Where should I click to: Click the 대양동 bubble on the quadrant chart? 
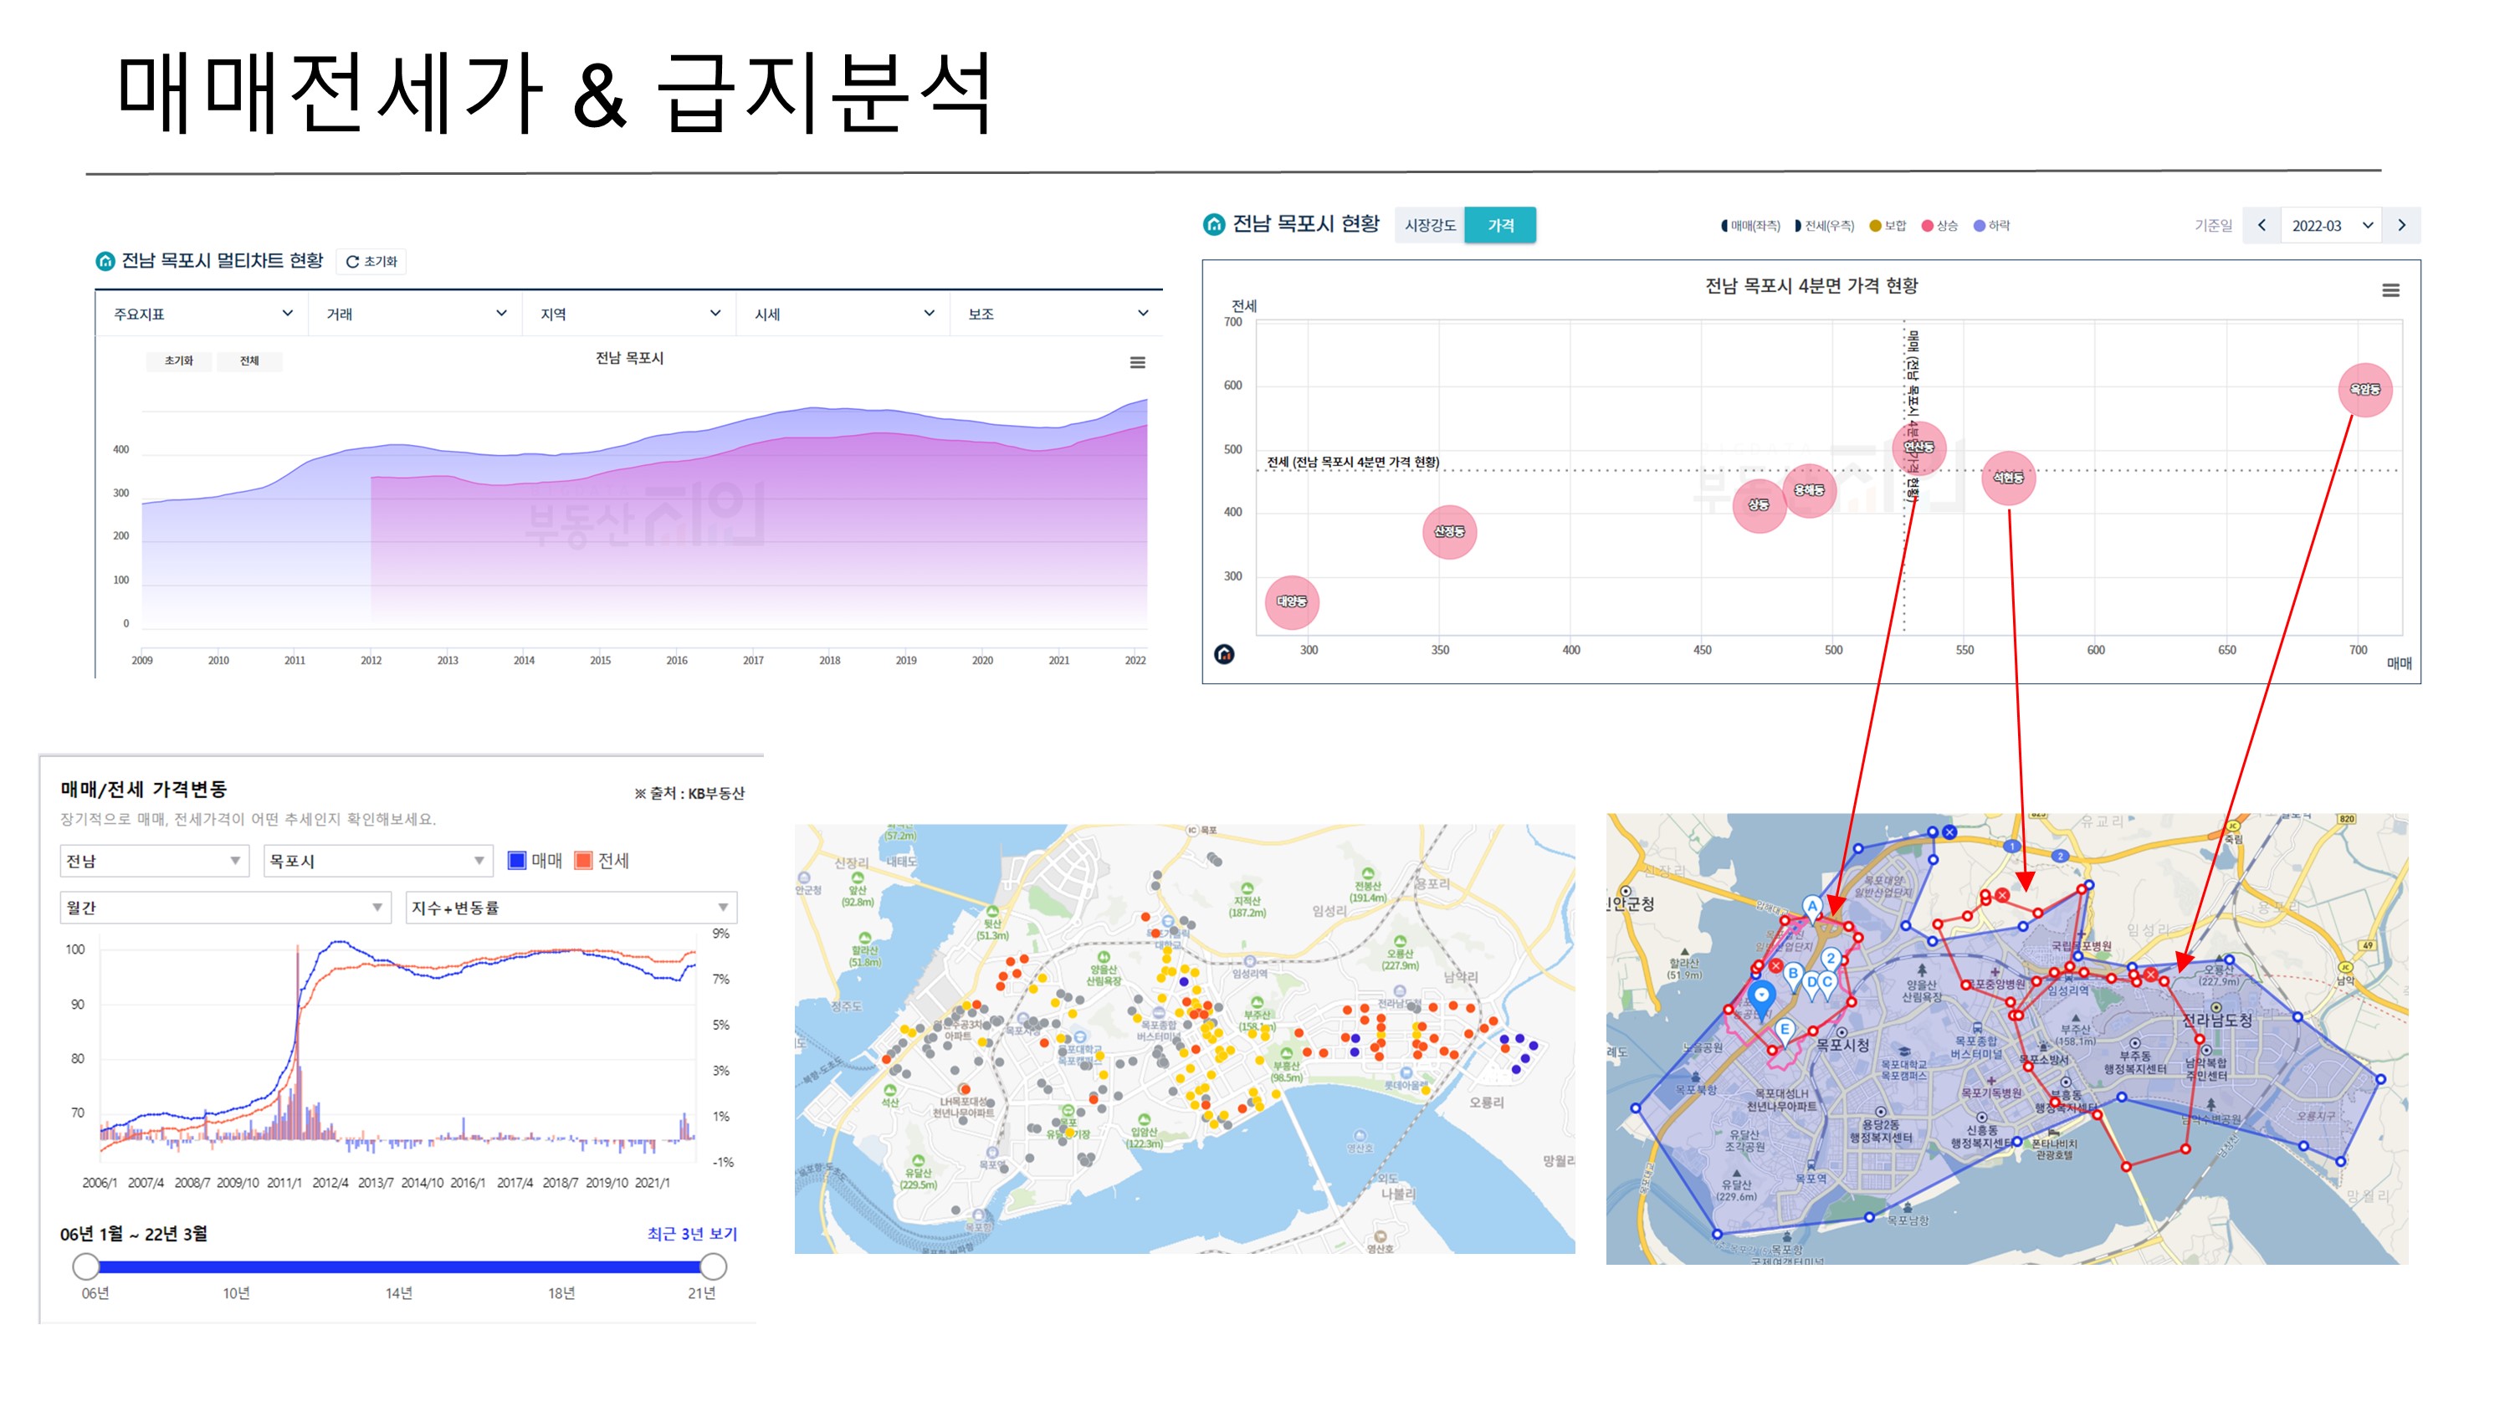pos(1292,602)
